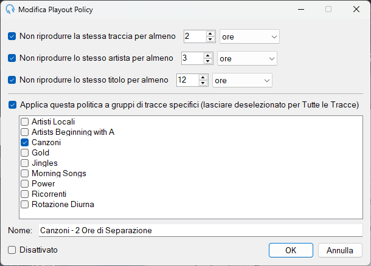
Task: Increase same-title hours with up arrow
Action: [203, 78]
